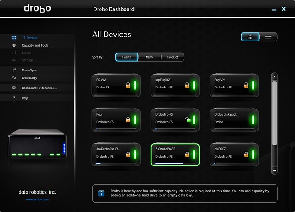
Task: Click the "data robotics, inc." text
Action: [x=37, y=192]
